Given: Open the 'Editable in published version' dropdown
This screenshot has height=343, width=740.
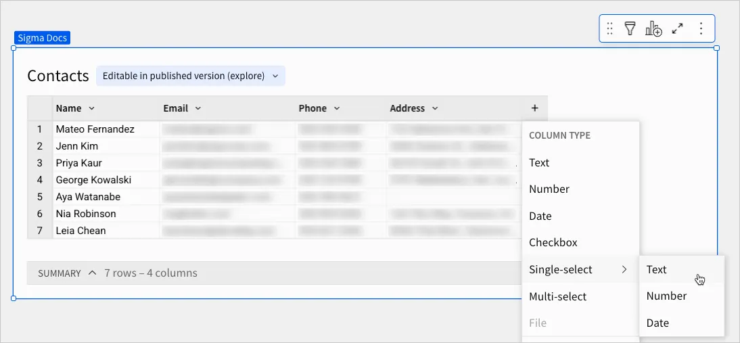Looking at the screenshot, I should 191,76.
